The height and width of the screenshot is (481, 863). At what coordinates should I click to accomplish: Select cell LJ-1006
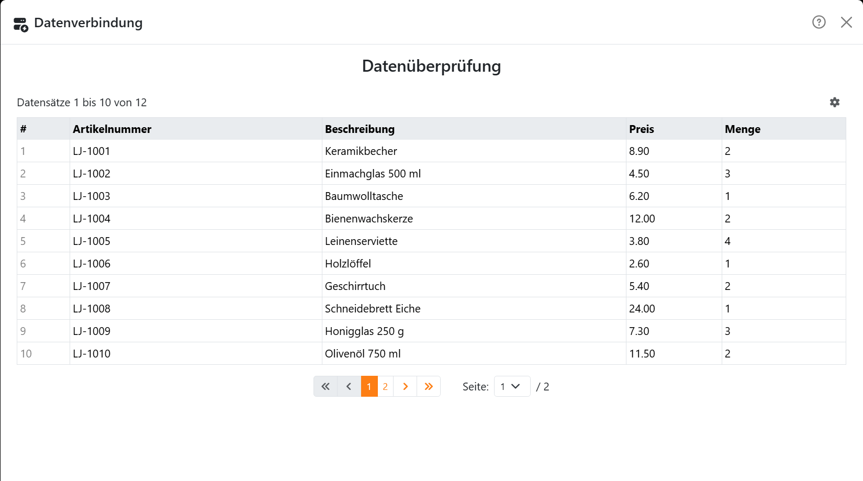pyautogui.click(x=196, y=264)
